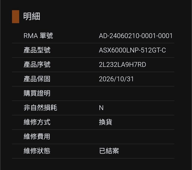Screen dimensions: 192x170
Task: Select the 維修狀態 label
Action: [x=37, y=151]
